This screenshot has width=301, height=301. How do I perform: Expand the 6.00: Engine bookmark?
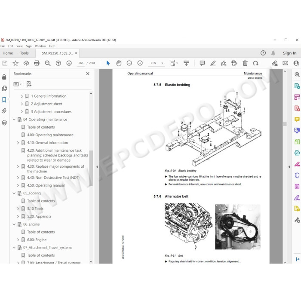[18, 240]
